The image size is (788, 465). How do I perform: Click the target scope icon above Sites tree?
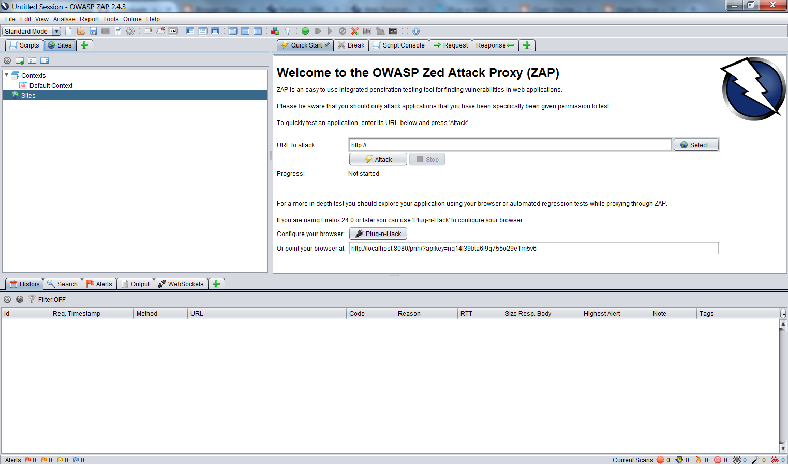[x=7, y=60]
